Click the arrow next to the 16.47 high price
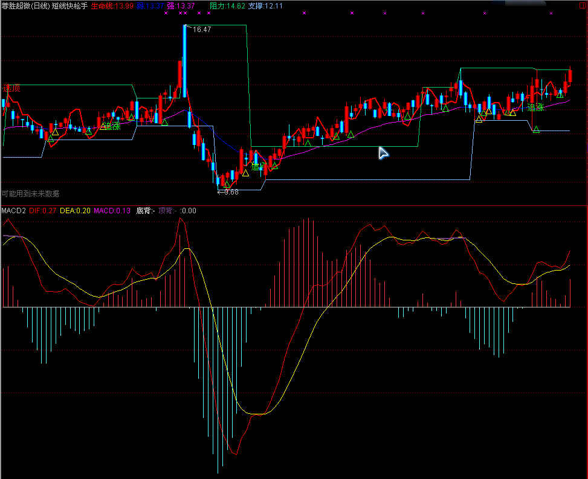The image size is (588, 479). [x=188, y=28]
